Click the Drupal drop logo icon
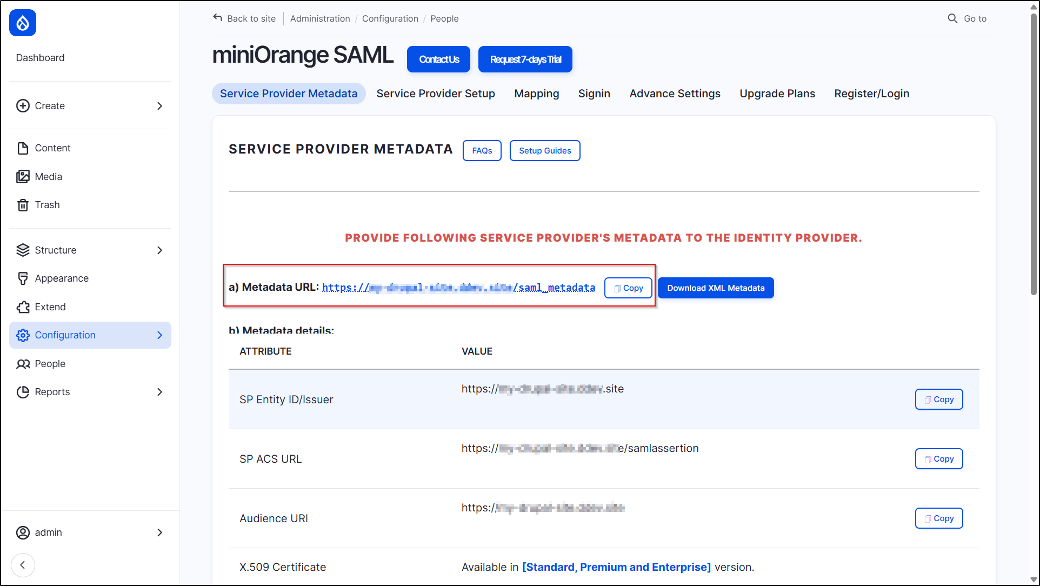The image size is (1040, 586). pos(23,23)
